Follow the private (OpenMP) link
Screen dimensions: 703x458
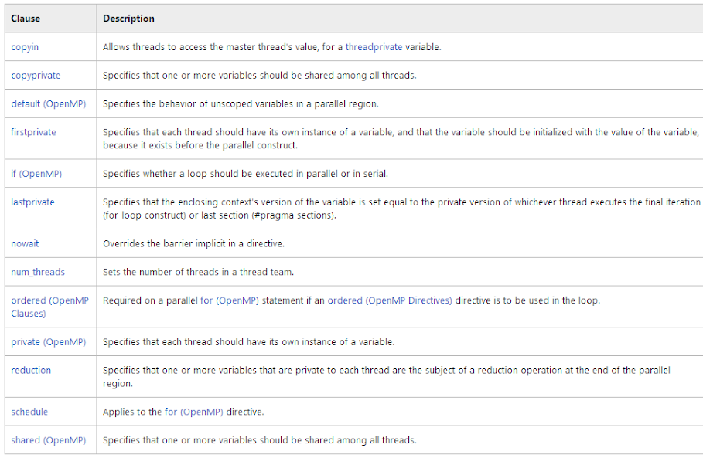coord(49,341)
